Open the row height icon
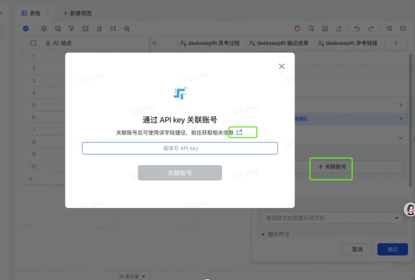This screenshot has width=415, height=280. point(113,28)
